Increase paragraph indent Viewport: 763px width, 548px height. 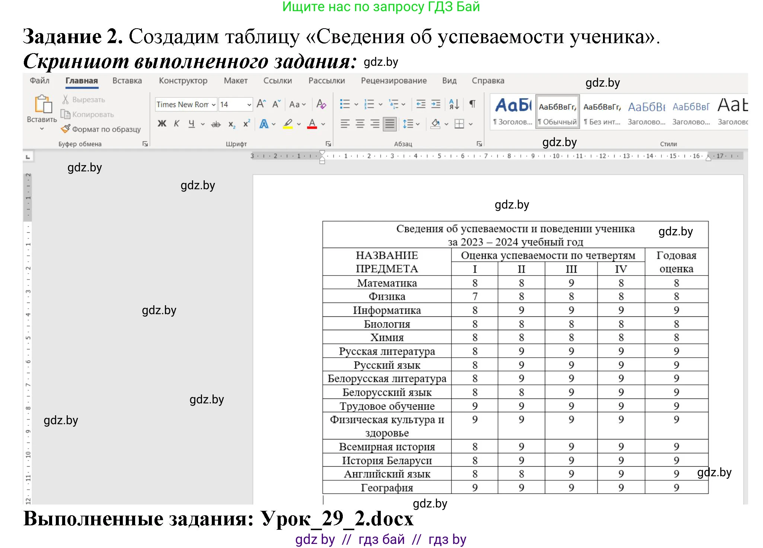pos(435,104)
